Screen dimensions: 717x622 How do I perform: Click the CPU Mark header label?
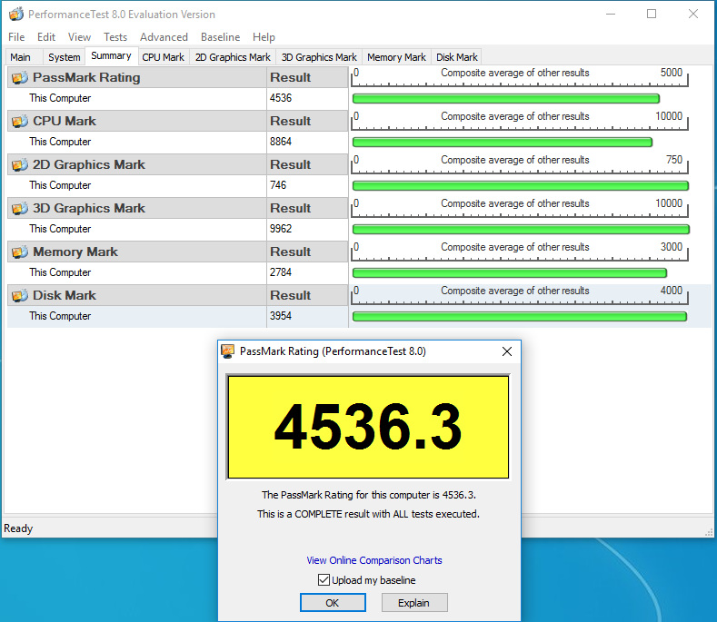coord(65,121)
